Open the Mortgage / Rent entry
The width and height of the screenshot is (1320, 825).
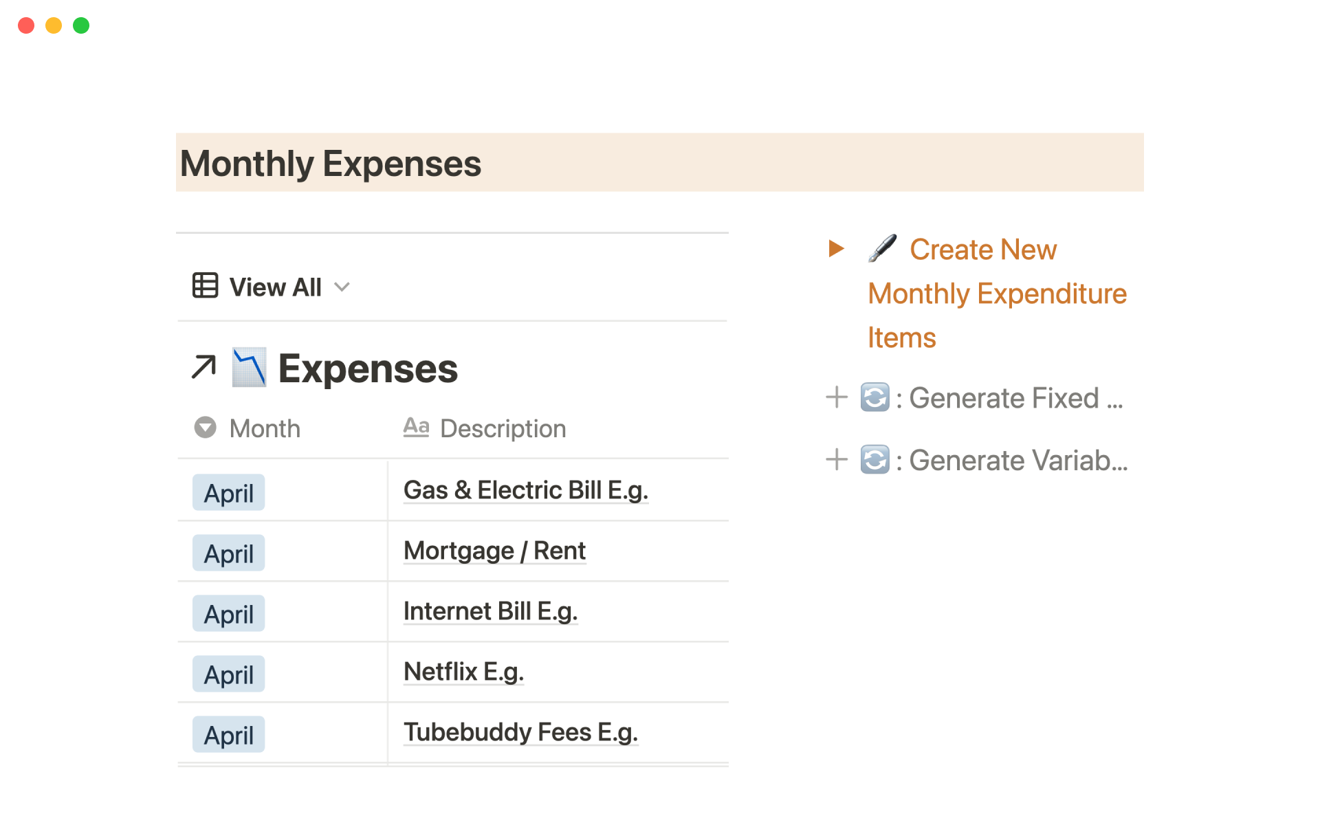[x=494, y=551]
